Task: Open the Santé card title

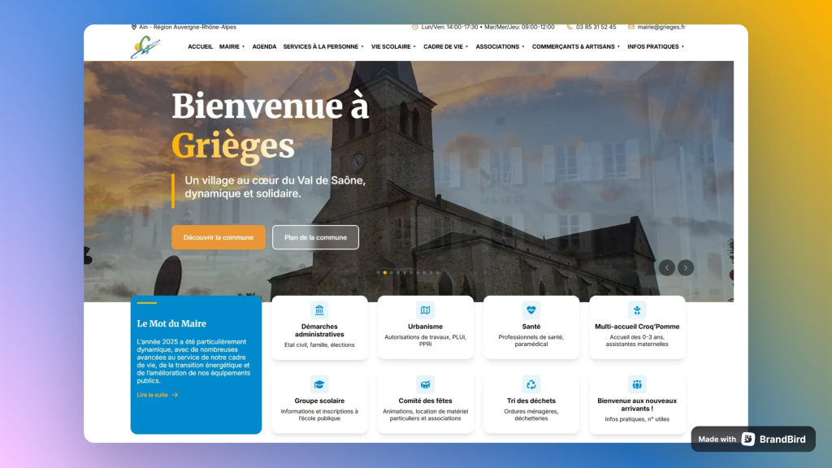Action: 531,327
